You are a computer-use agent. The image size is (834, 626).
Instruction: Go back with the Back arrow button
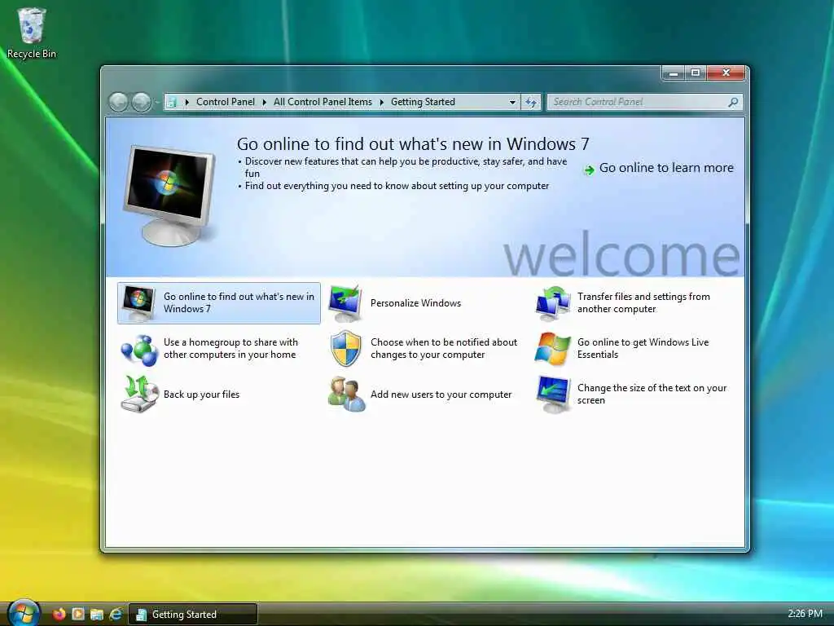(x=118, y=102)
